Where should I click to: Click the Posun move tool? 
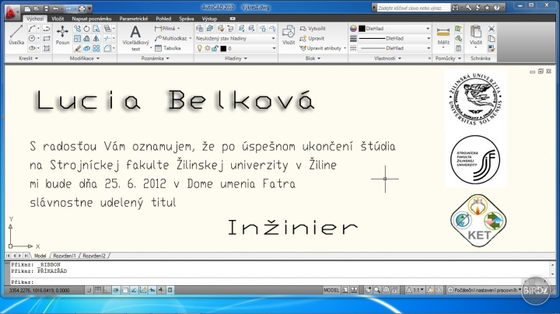62,35
